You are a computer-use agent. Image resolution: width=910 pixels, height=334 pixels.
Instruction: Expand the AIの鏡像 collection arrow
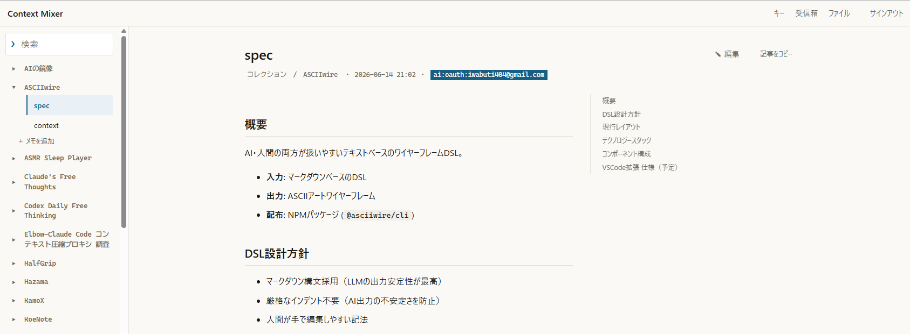tap(13, 69)
